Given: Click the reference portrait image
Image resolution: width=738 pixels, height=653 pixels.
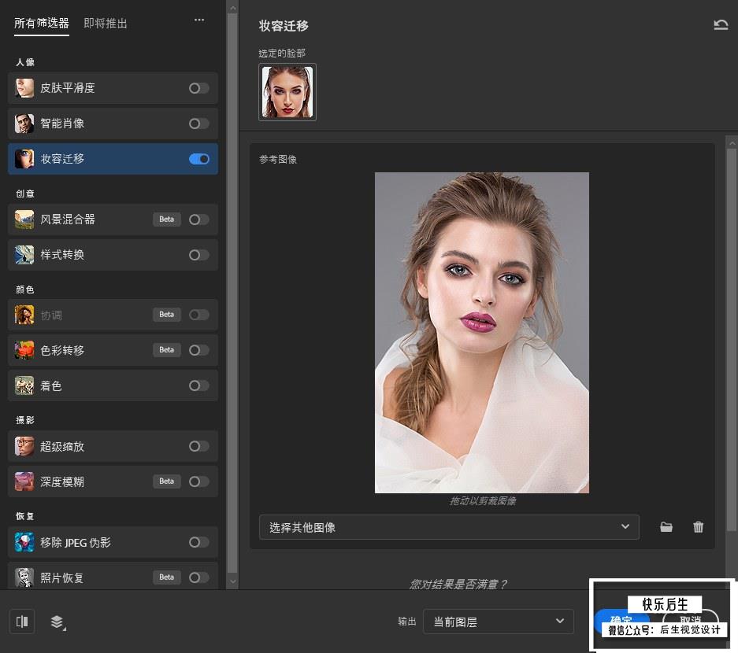Looking at the screenshot, I should (x=481, y=332).
